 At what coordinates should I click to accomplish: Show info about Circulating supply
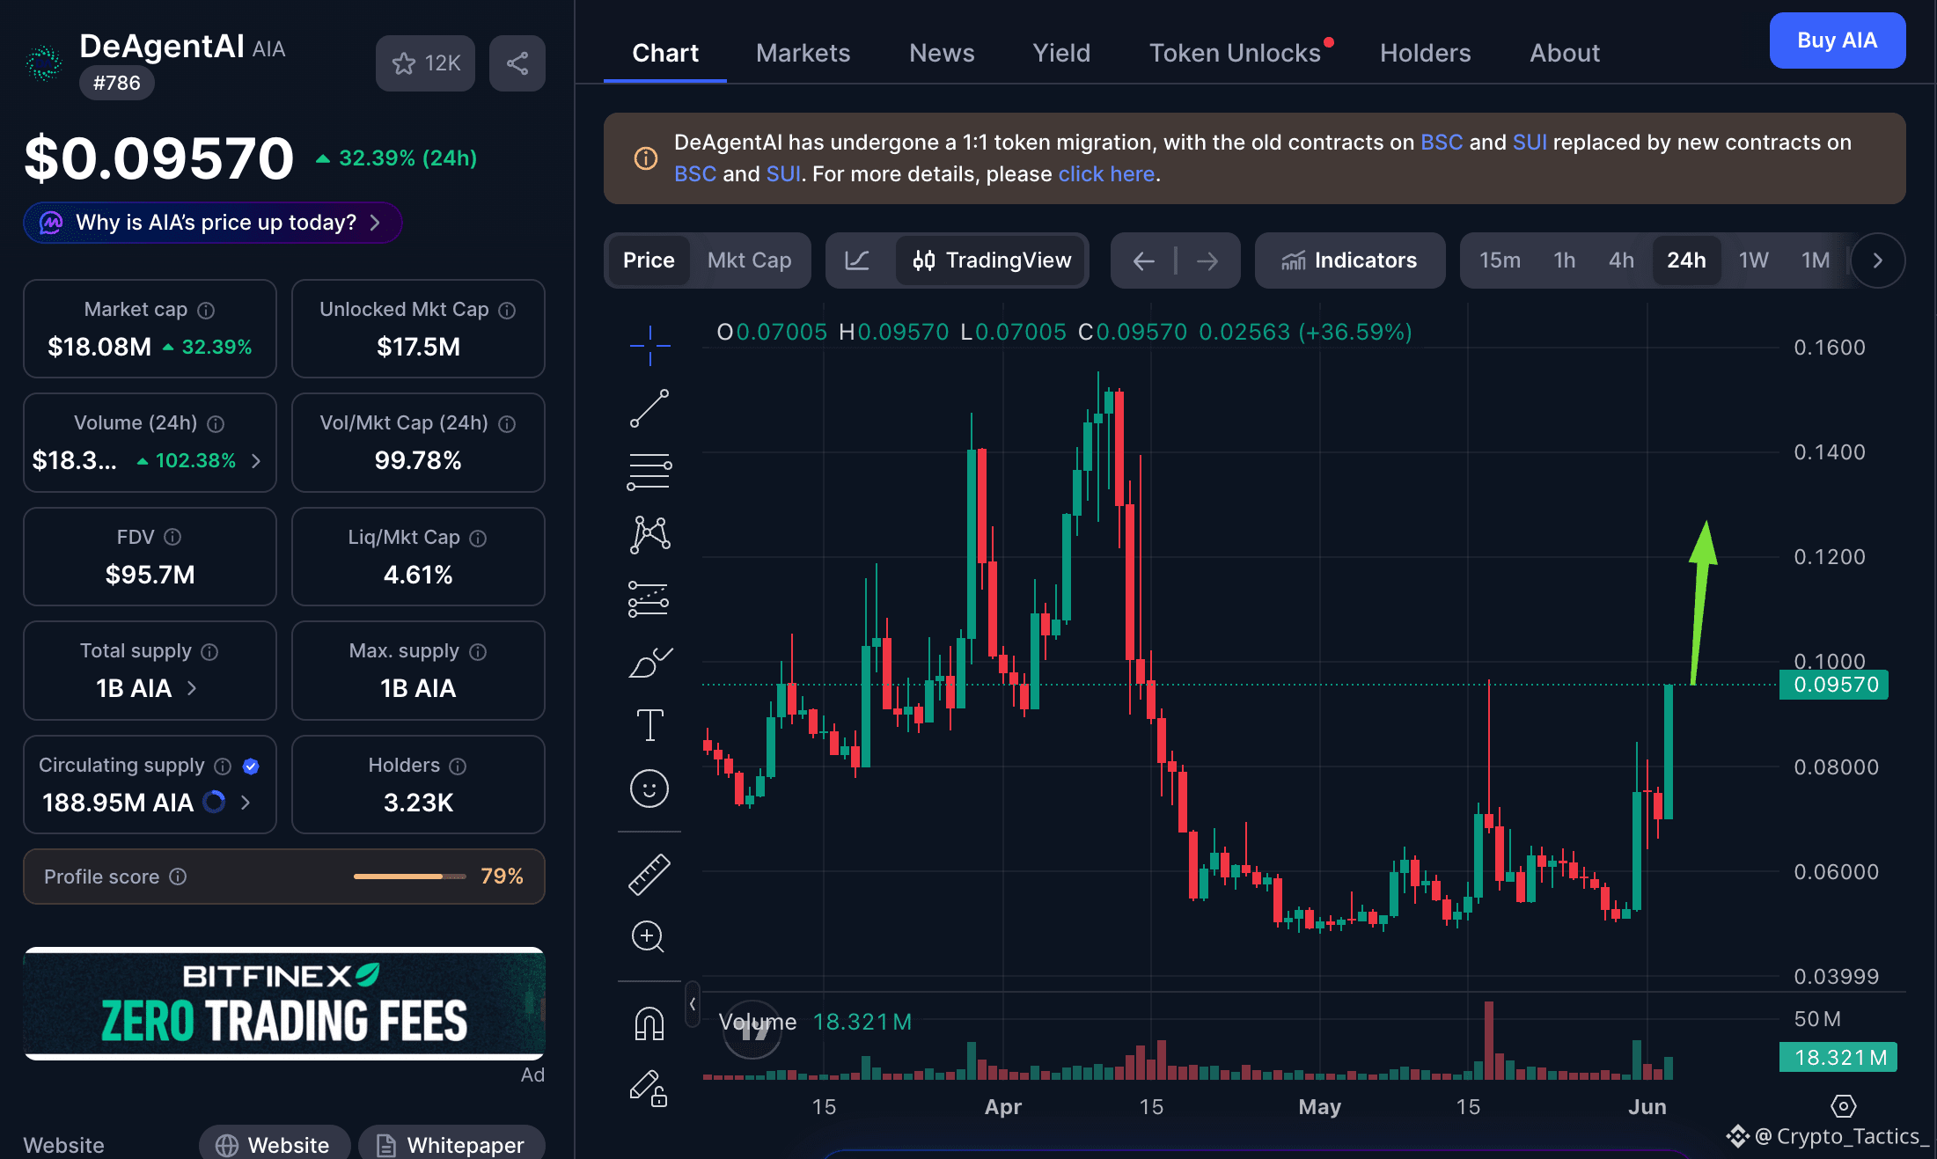[223, 767]
